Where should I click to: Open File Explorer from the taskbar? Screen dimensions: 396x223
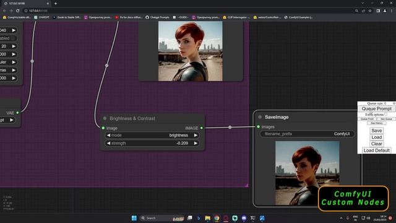tap(208, 218)
